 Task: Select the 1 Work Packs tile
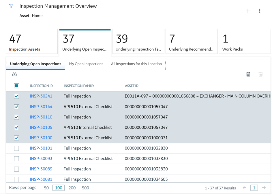coord(245,41)
